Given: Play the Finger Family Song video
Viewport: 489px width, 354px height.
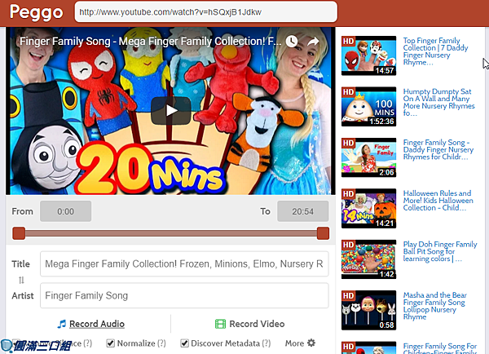Looking at the screenshot, I should [x=171, y=110].
